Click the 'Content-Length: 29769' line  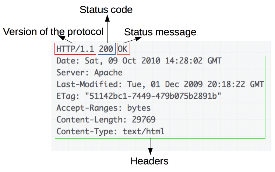[x=106, y=120]
